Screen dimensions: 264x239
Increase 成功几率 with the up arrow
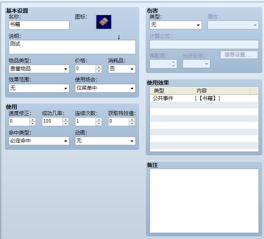point(66,119)
